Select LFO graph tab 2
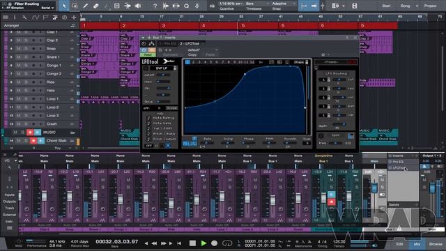 click(194, 62)
